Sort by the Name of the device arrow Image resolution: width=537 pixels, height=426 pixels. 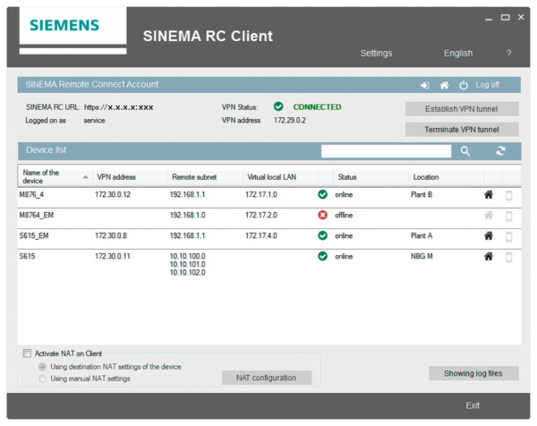pyautogui.click(x=86, y=177)
